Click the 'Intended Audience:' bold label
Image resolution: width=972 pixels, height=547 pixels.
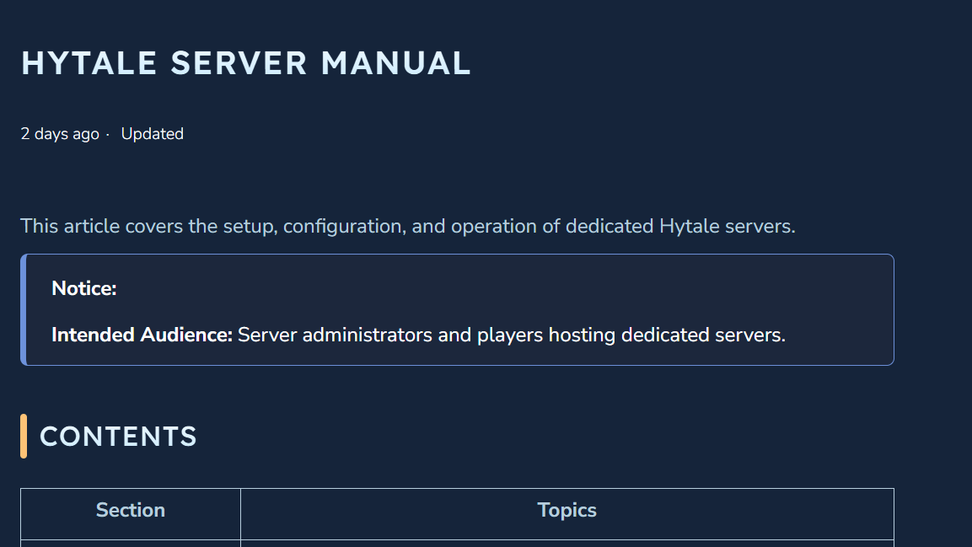(x=142, y=335)
